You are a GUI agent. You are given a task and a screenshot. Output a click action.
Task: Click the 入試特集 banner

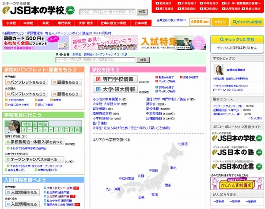[173, 43]
